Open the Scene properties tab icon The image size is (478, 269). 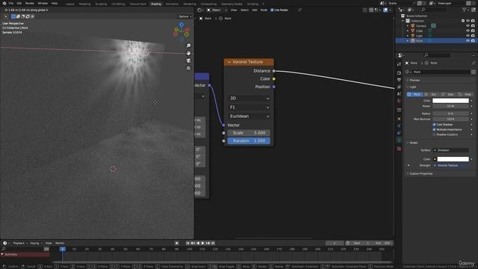click(399, 94)
